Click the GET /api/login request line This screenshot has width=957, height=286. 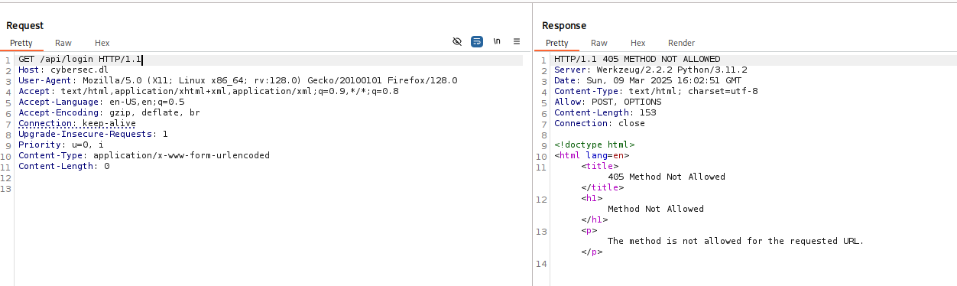(80, 59)
